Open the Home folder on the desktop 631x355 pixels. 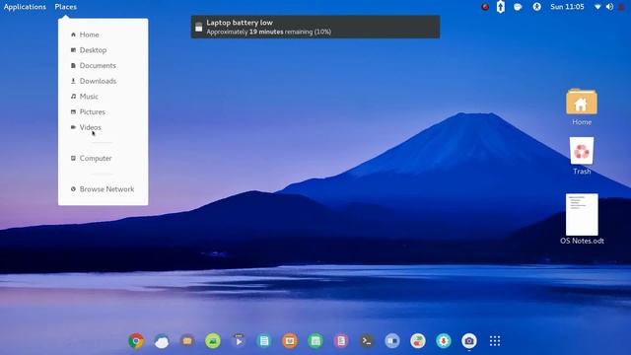[582, 106]
